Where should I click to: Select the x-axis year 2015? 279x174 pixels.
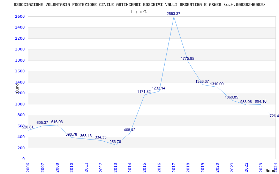145,167
